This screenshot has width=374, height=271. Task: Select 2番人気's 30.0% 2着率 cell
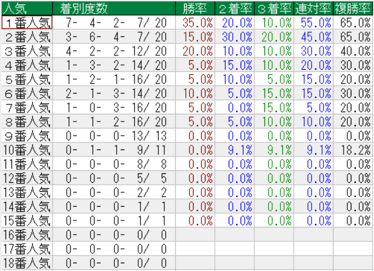tap(236, 36)
